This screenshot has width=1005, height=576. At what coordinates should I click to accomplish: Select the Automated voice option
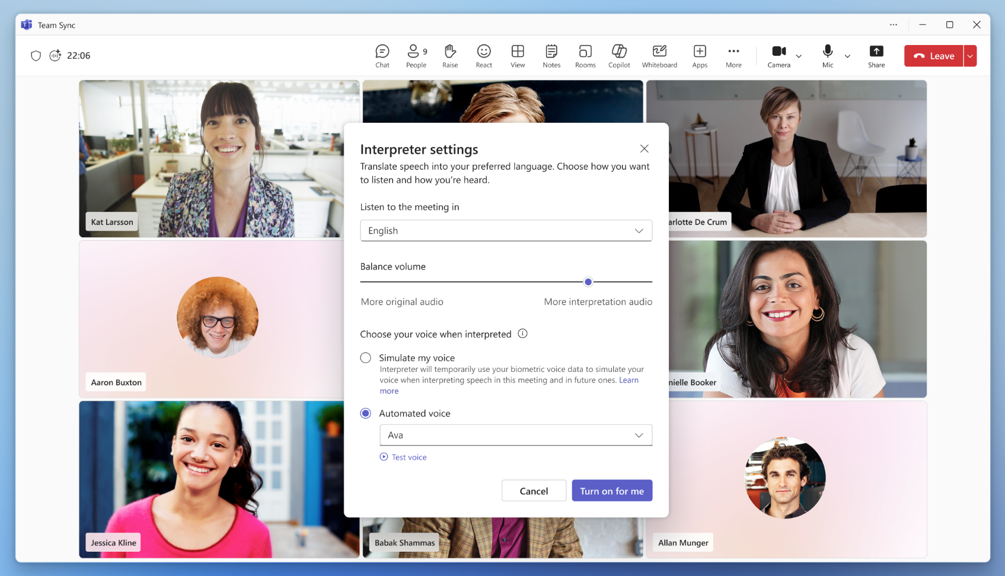pos(366,413)
